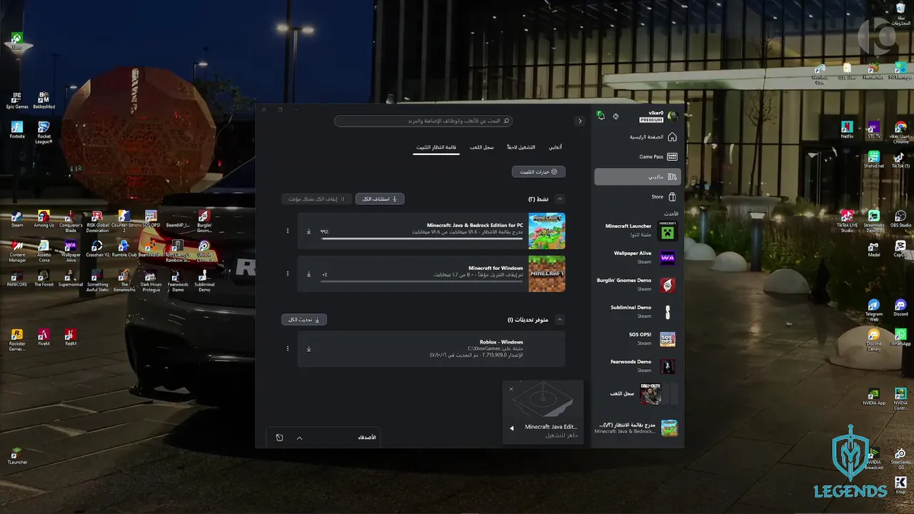Open more options for Roblox - Windows
This screenshot has height=514, width=914.
[288, 348]
